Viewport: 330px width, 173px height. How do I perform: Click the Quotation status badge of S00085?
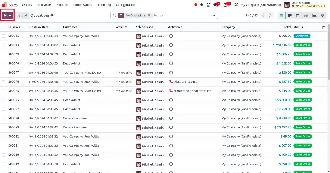[x=302, y=36]
